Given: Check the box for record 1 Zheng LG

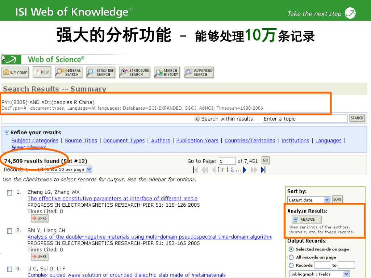Looking at the screenshot, I should (x=9, y=193).
